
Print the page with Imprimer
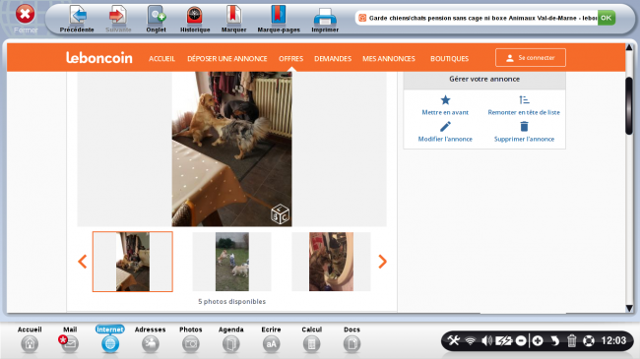pyautogui.click(x=325, y=19)
